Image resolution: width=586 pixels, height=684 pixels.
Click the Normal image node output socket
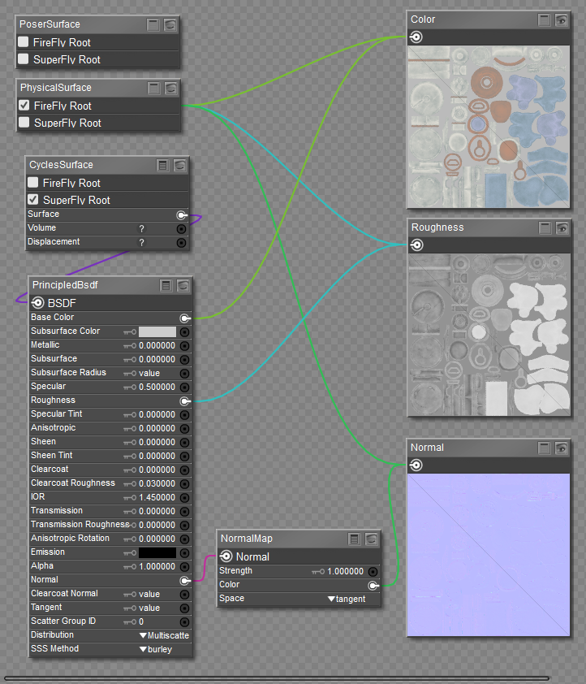coord(416,465)
